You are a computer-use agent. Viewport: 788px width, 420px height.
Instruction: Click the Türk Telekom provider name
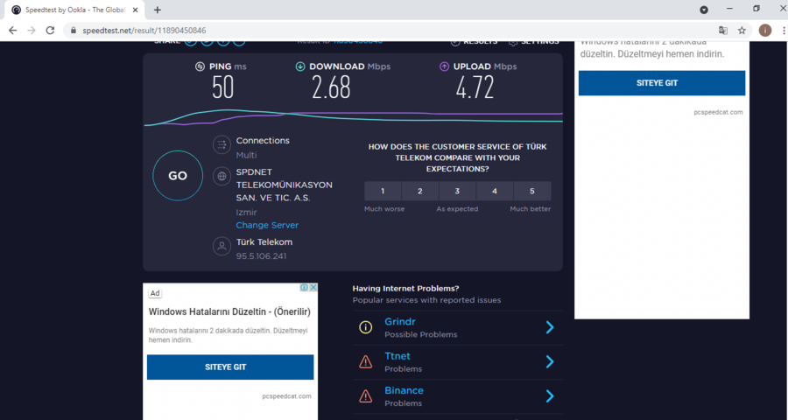(x=264, y=242)
